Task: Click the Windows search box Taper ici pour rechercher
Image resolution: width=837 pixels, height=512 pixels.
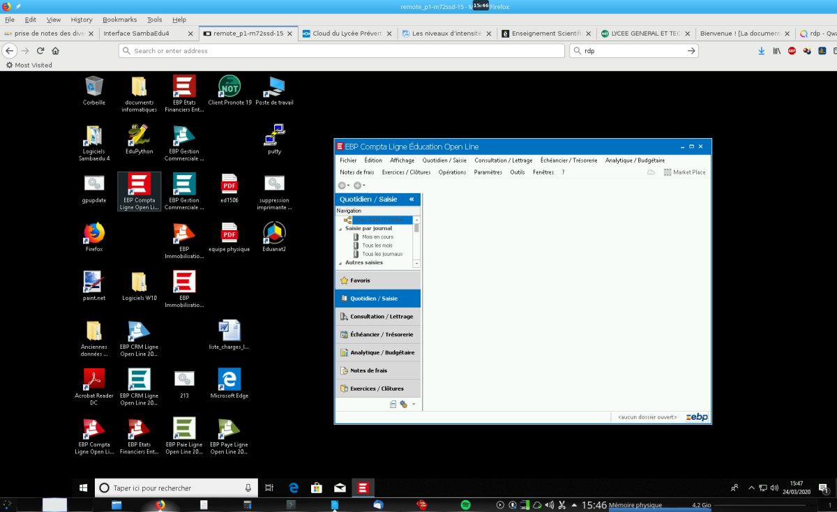Action: click(x=176, y=488)
